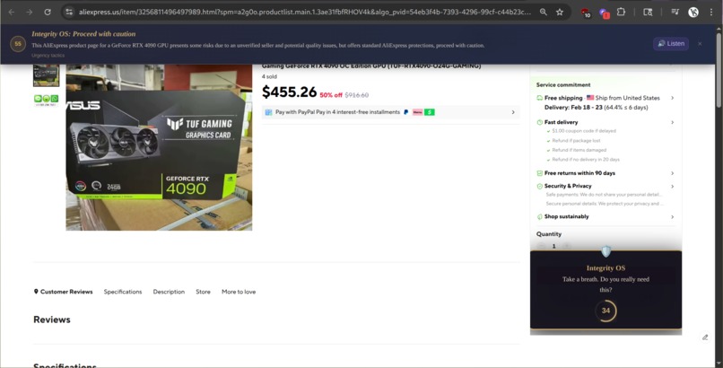Select the contact icons thumbnail
The image size is (723, 368).
[x=46, y=100]
